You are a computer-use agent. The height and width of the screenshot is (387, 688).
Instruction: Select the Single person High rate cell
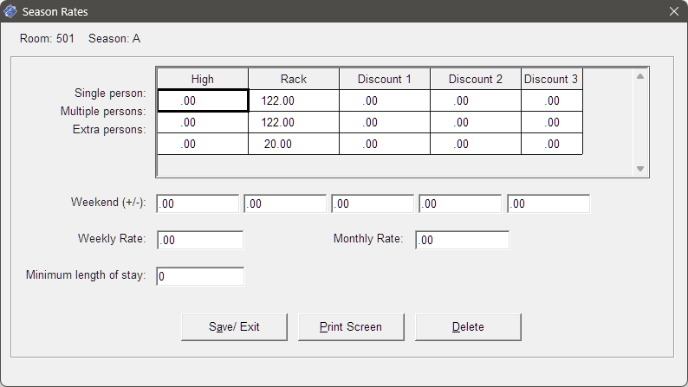click(203, 100)
